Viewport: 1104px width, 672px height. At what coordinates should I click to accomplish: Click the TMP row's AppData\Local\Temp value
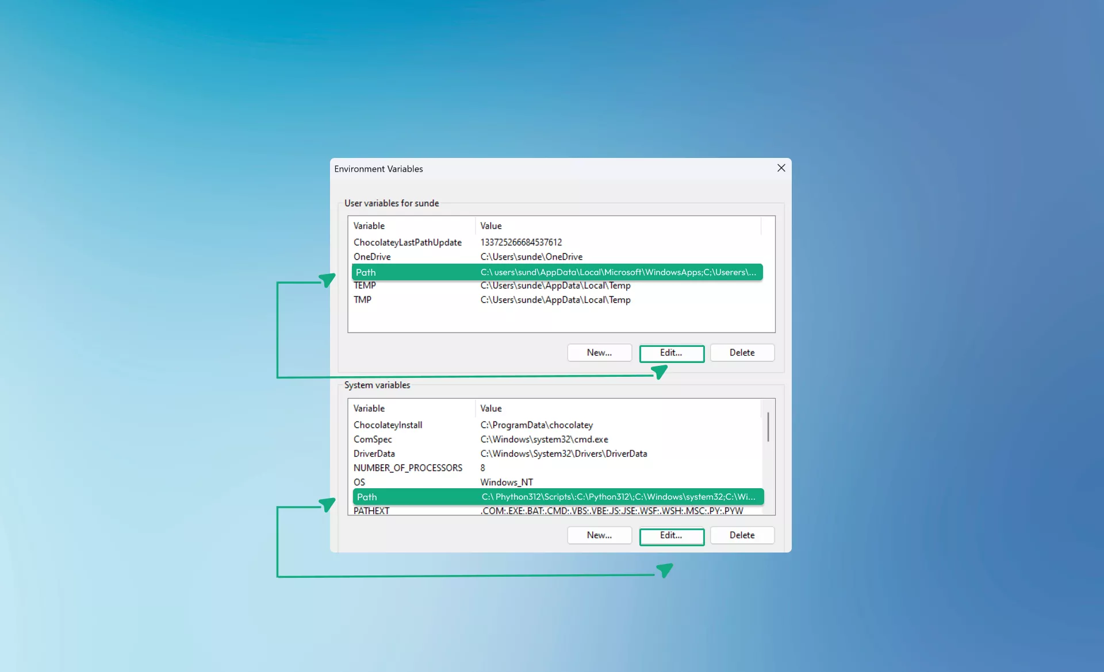coord(555,300)
